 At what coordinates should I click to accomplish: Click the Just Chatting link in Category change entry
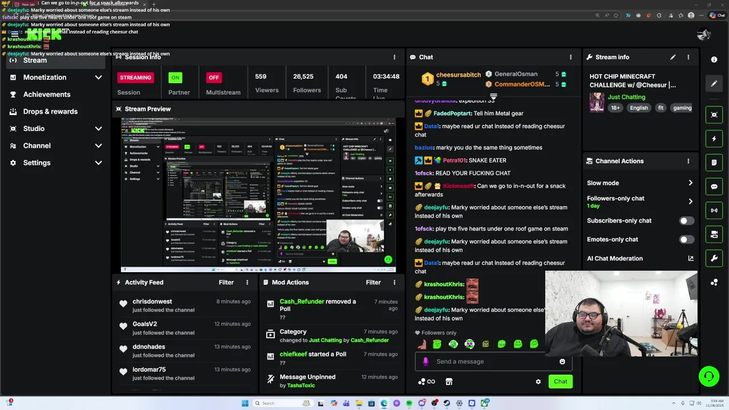[325, 341]
